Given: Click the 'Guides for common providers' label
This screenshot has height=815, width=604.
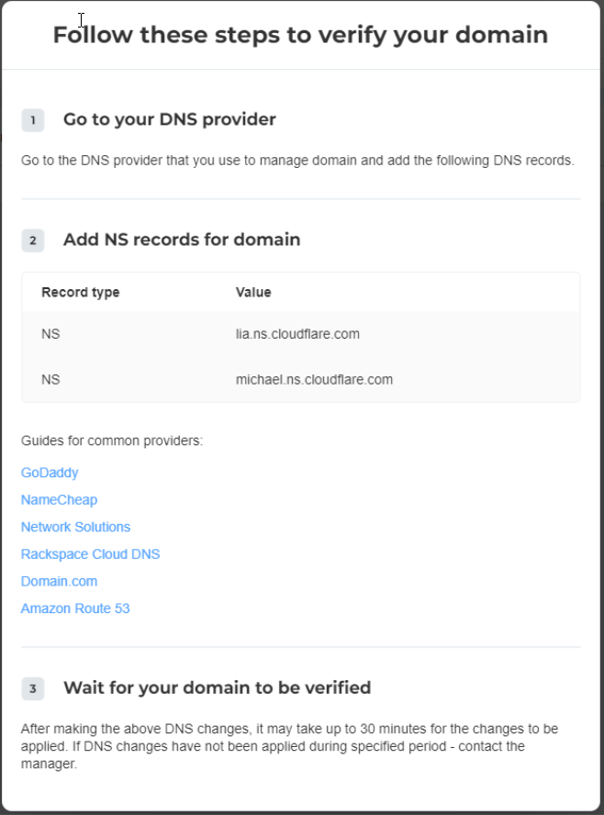Looking at the screenshot, I should [x=112, y=441].
